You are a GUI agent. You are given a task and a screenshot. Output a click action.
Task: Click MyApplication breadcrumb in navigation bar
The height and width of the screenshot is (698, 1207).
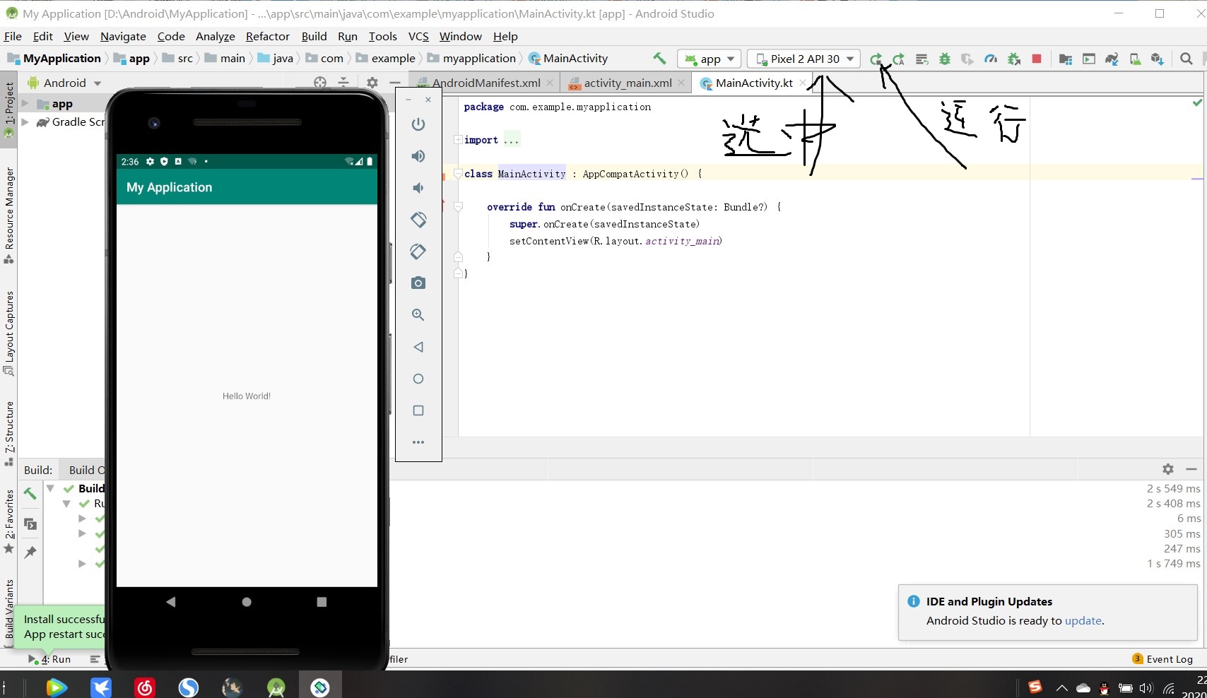tap(55, 59)
